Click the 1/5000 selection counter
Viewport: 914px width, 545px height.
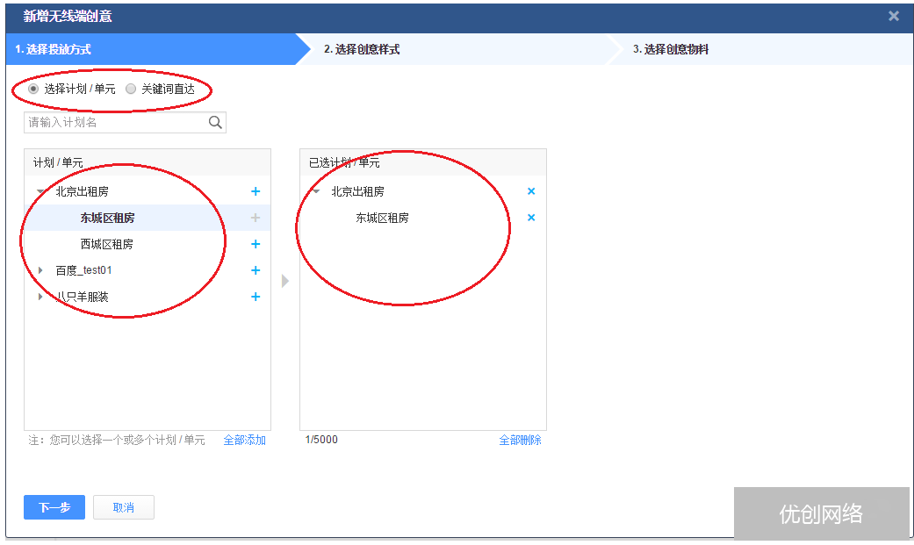(x=321, y=440)
